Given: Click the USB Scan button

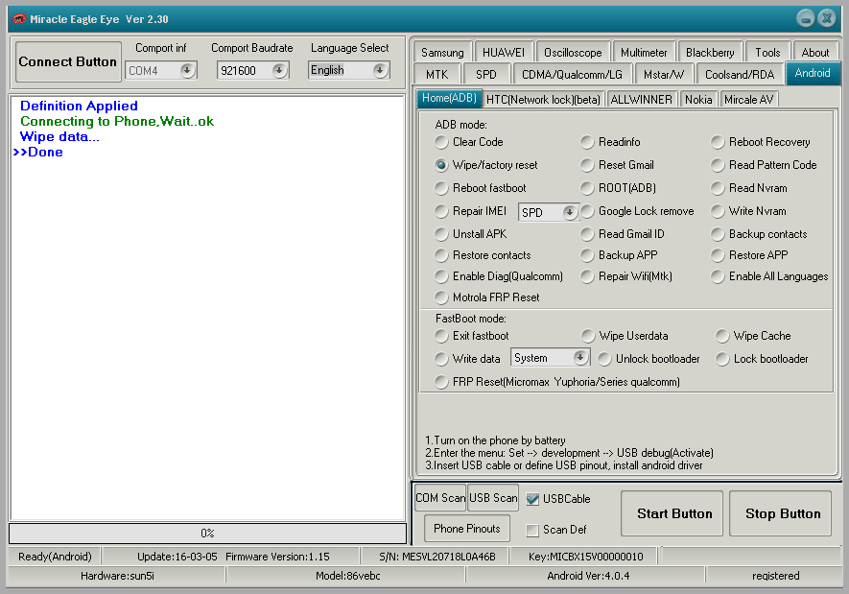Looking at the screenshot, I should [x=493, y=498].
